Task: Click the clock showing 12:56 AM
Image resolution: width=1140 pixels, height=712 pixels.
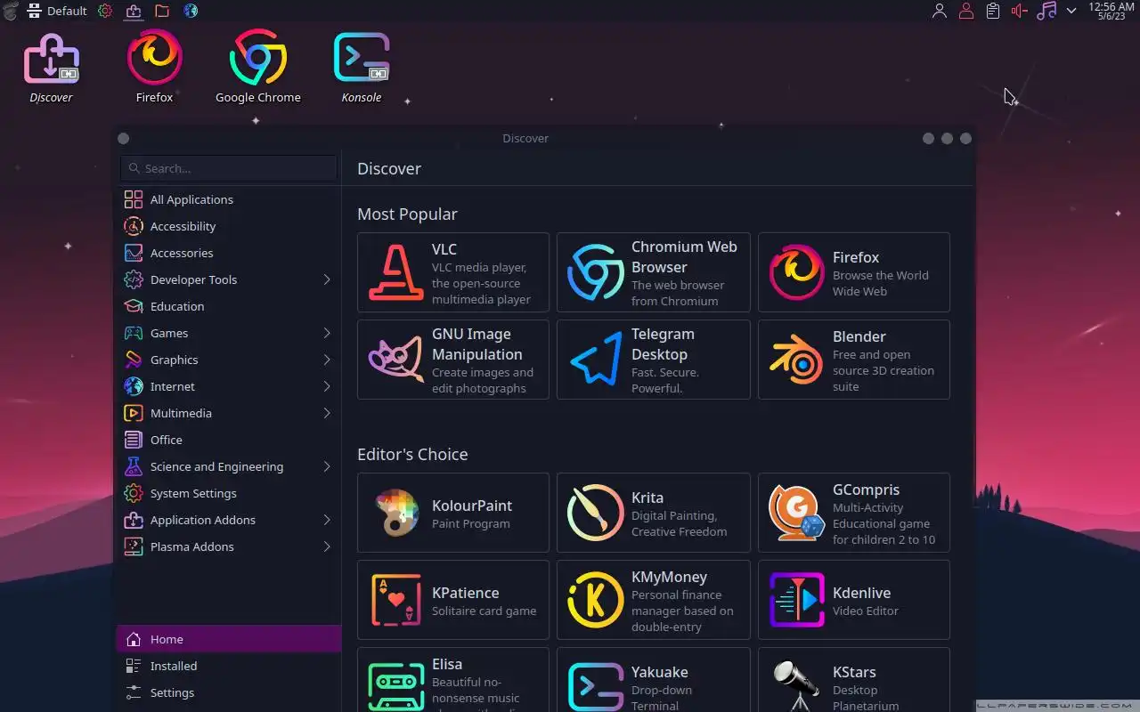Action: pyautogui.click(x=1111, y=11)
